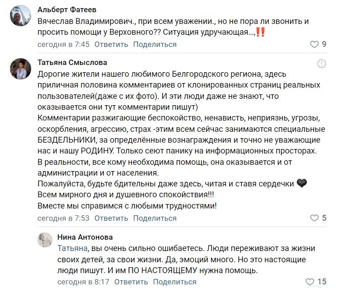
Task: Click the 'сегодня в 7:45' timestamp
Action: click(x=63, y=44)
